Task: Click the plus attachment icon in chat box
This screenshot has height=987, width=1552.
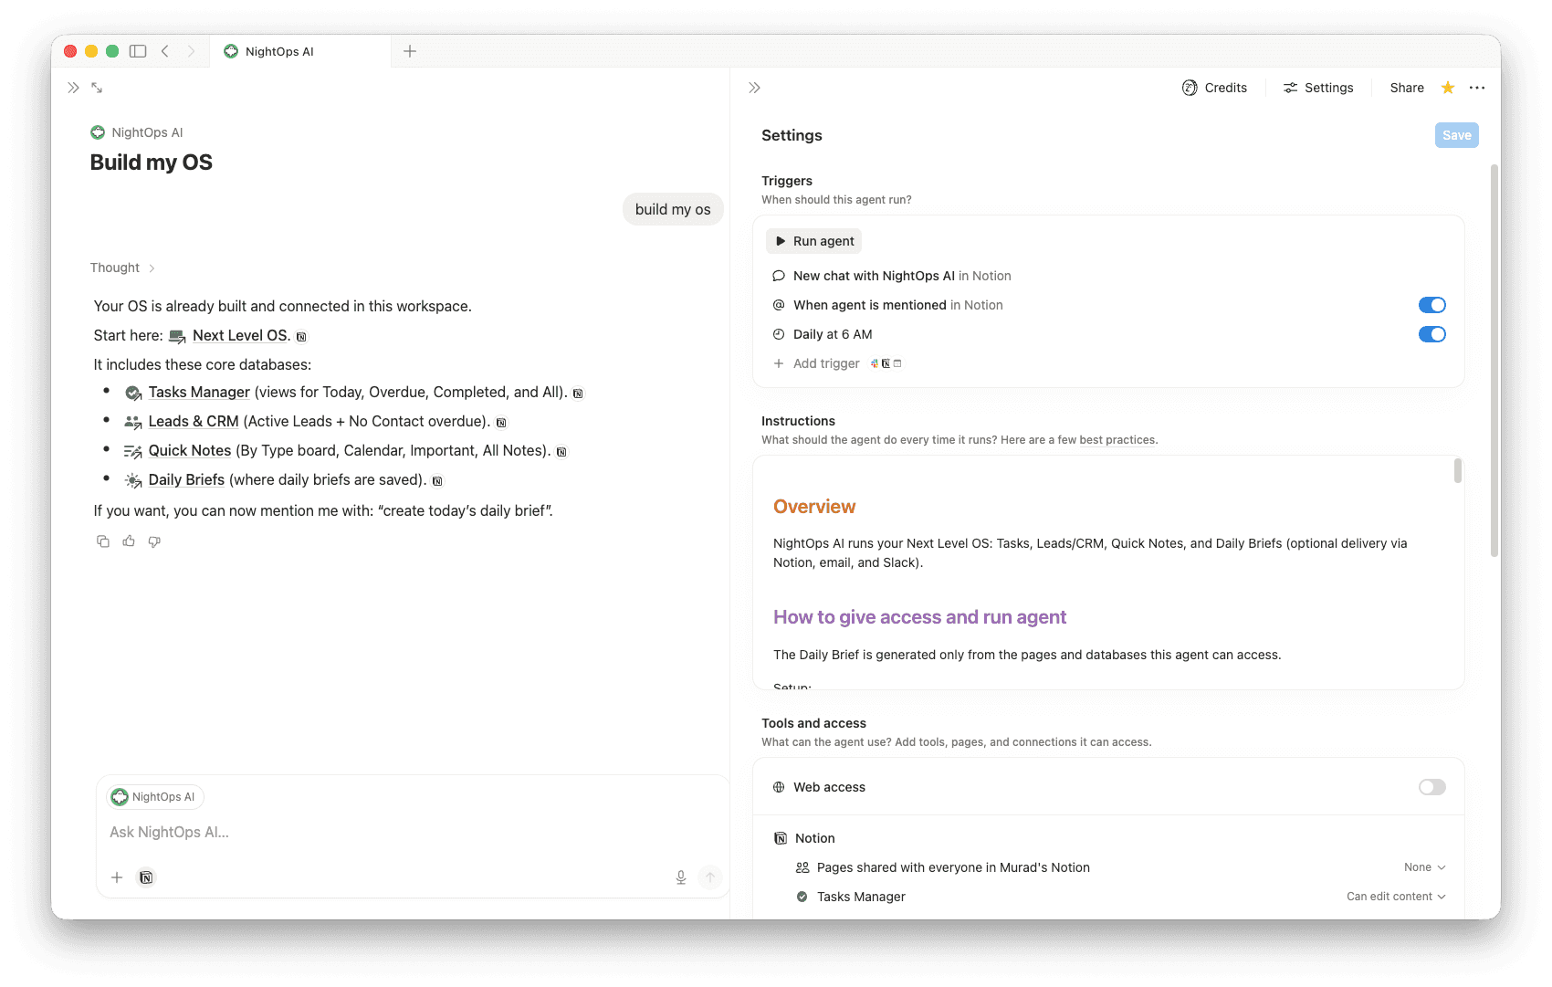Action: click(x=117, y=877)
